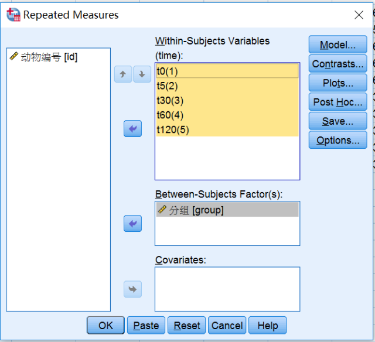Select t5(2) variable entry
375x342 pixels.
227,86
